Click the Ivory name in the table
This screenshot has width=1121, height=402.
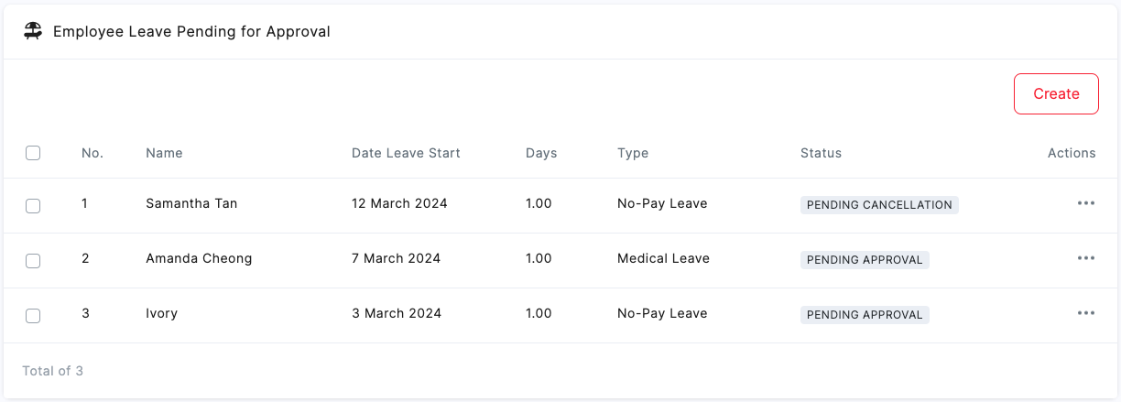161,313
